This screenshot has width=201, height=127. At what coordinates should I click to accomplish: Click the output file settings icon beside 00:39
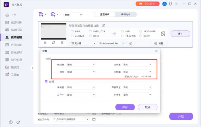163,34
